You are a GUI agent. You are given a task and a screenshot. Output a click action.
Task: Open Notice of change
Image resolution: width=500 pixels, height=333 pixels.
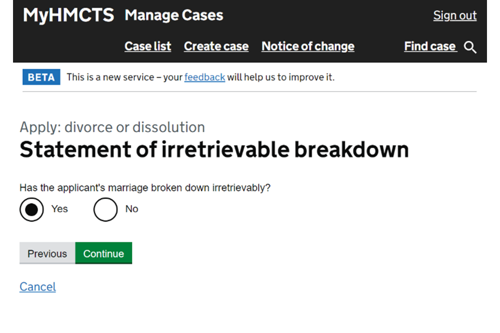click(x=308, y=46)
